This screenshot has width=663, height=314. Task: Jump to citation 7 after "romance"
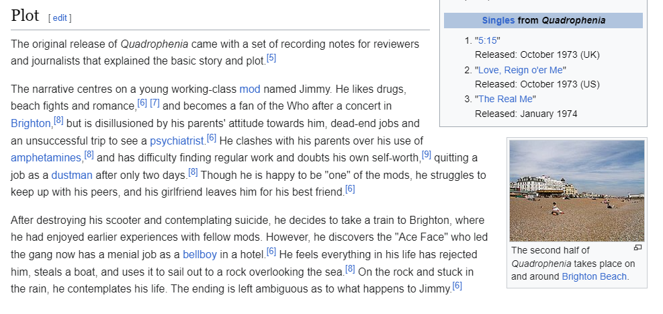[154, 103]
